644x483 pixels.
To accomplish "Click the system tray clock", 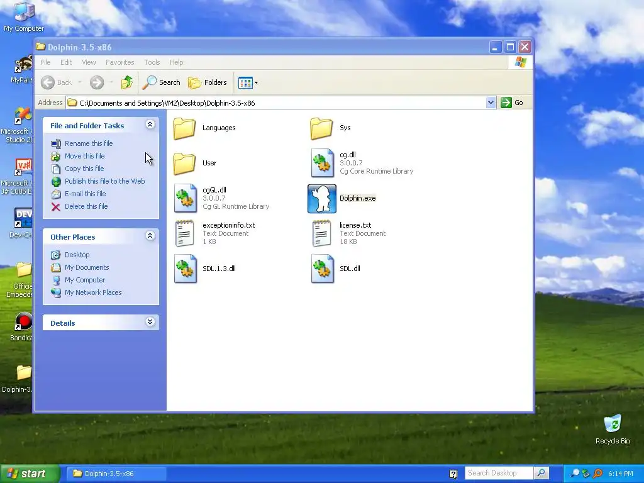I will [x=621, y=474].
